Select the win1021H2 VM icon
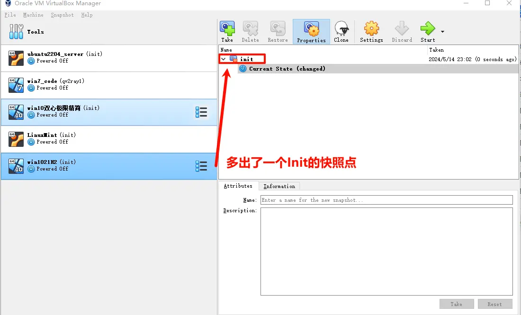The height and width of the screenshot is (315, 521). click(16, 166)
